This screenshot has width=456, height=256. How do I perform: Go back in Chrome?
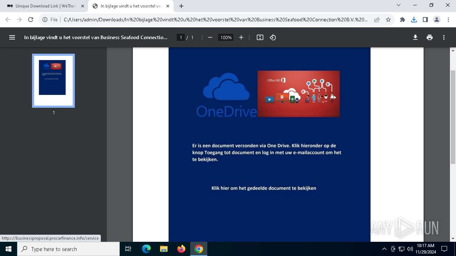coord(8,20)
